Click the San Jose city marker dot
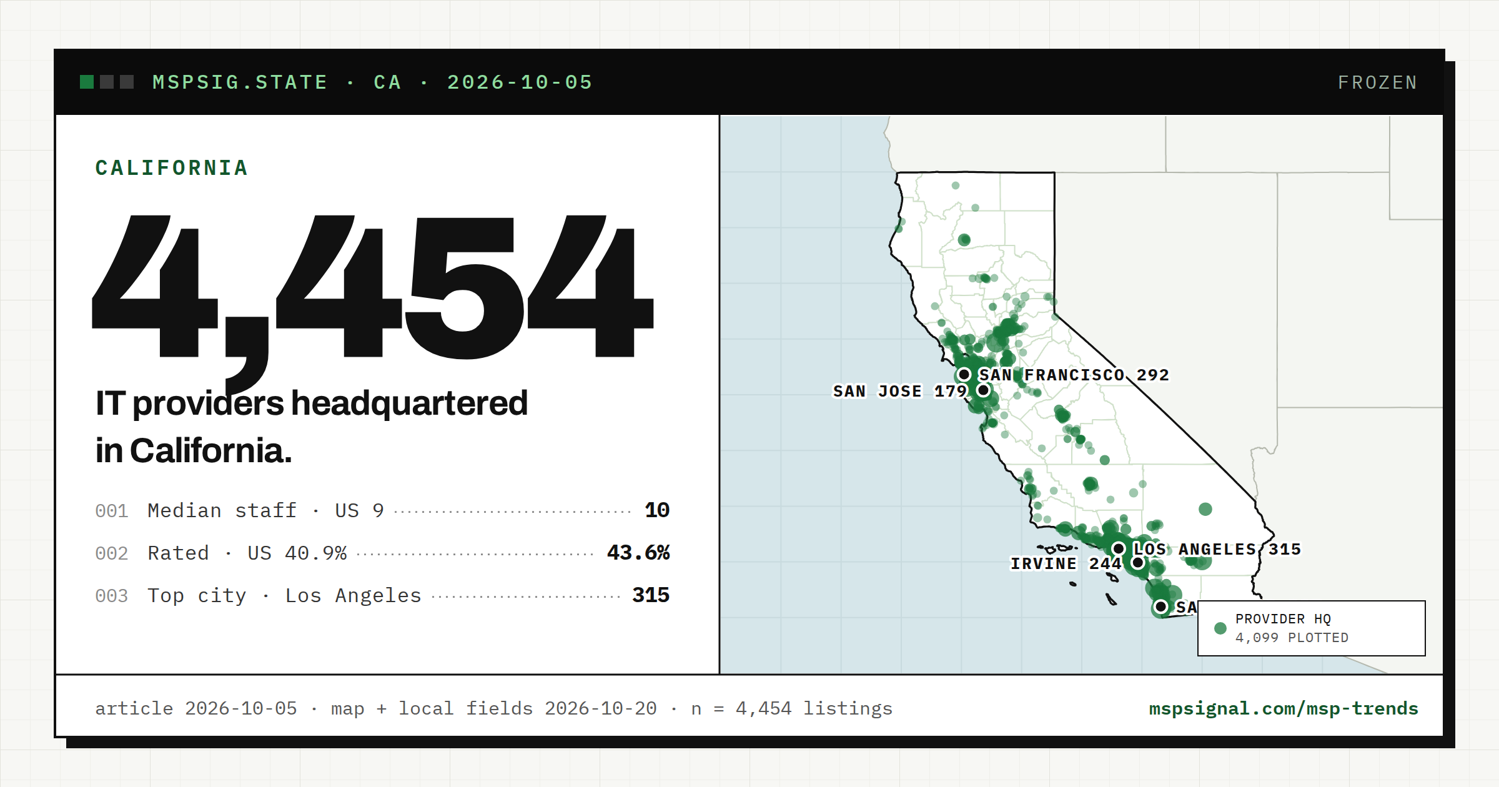The height and width of the screenshot is (787, 1499). click(x=984, y=390)
